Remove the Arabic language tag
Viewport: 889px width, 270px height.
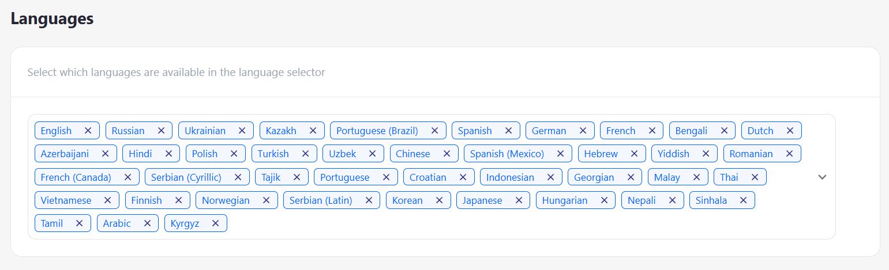pyautogui.click(x=147, y=223)
